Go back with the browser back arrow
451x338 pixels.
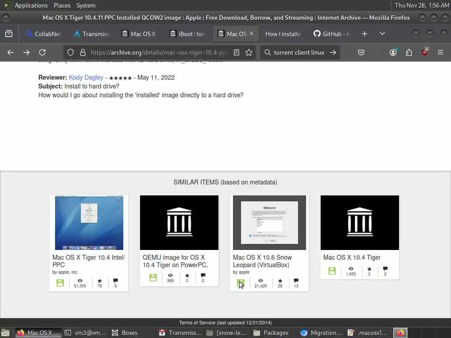11,52
